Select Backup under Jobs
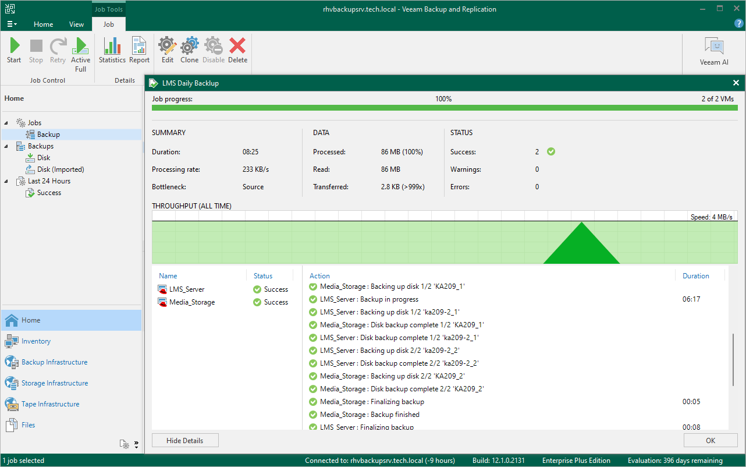746x467 pixels. (x=48, y=135)
